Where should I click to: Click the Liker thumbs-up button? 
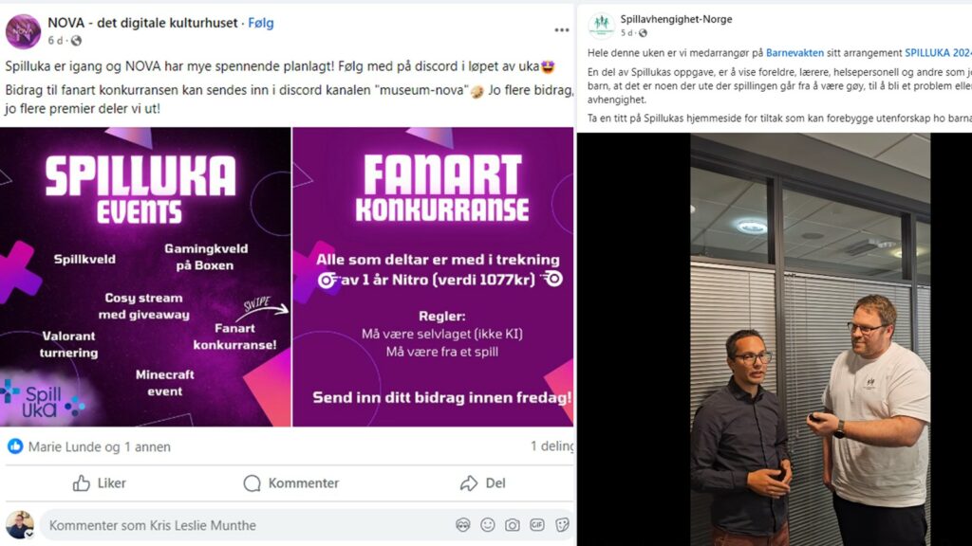(x=99, y=482)
